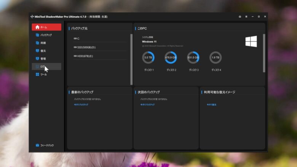
Task: Click the 次回のバックアップ panel heading
Action: (148, 92)
